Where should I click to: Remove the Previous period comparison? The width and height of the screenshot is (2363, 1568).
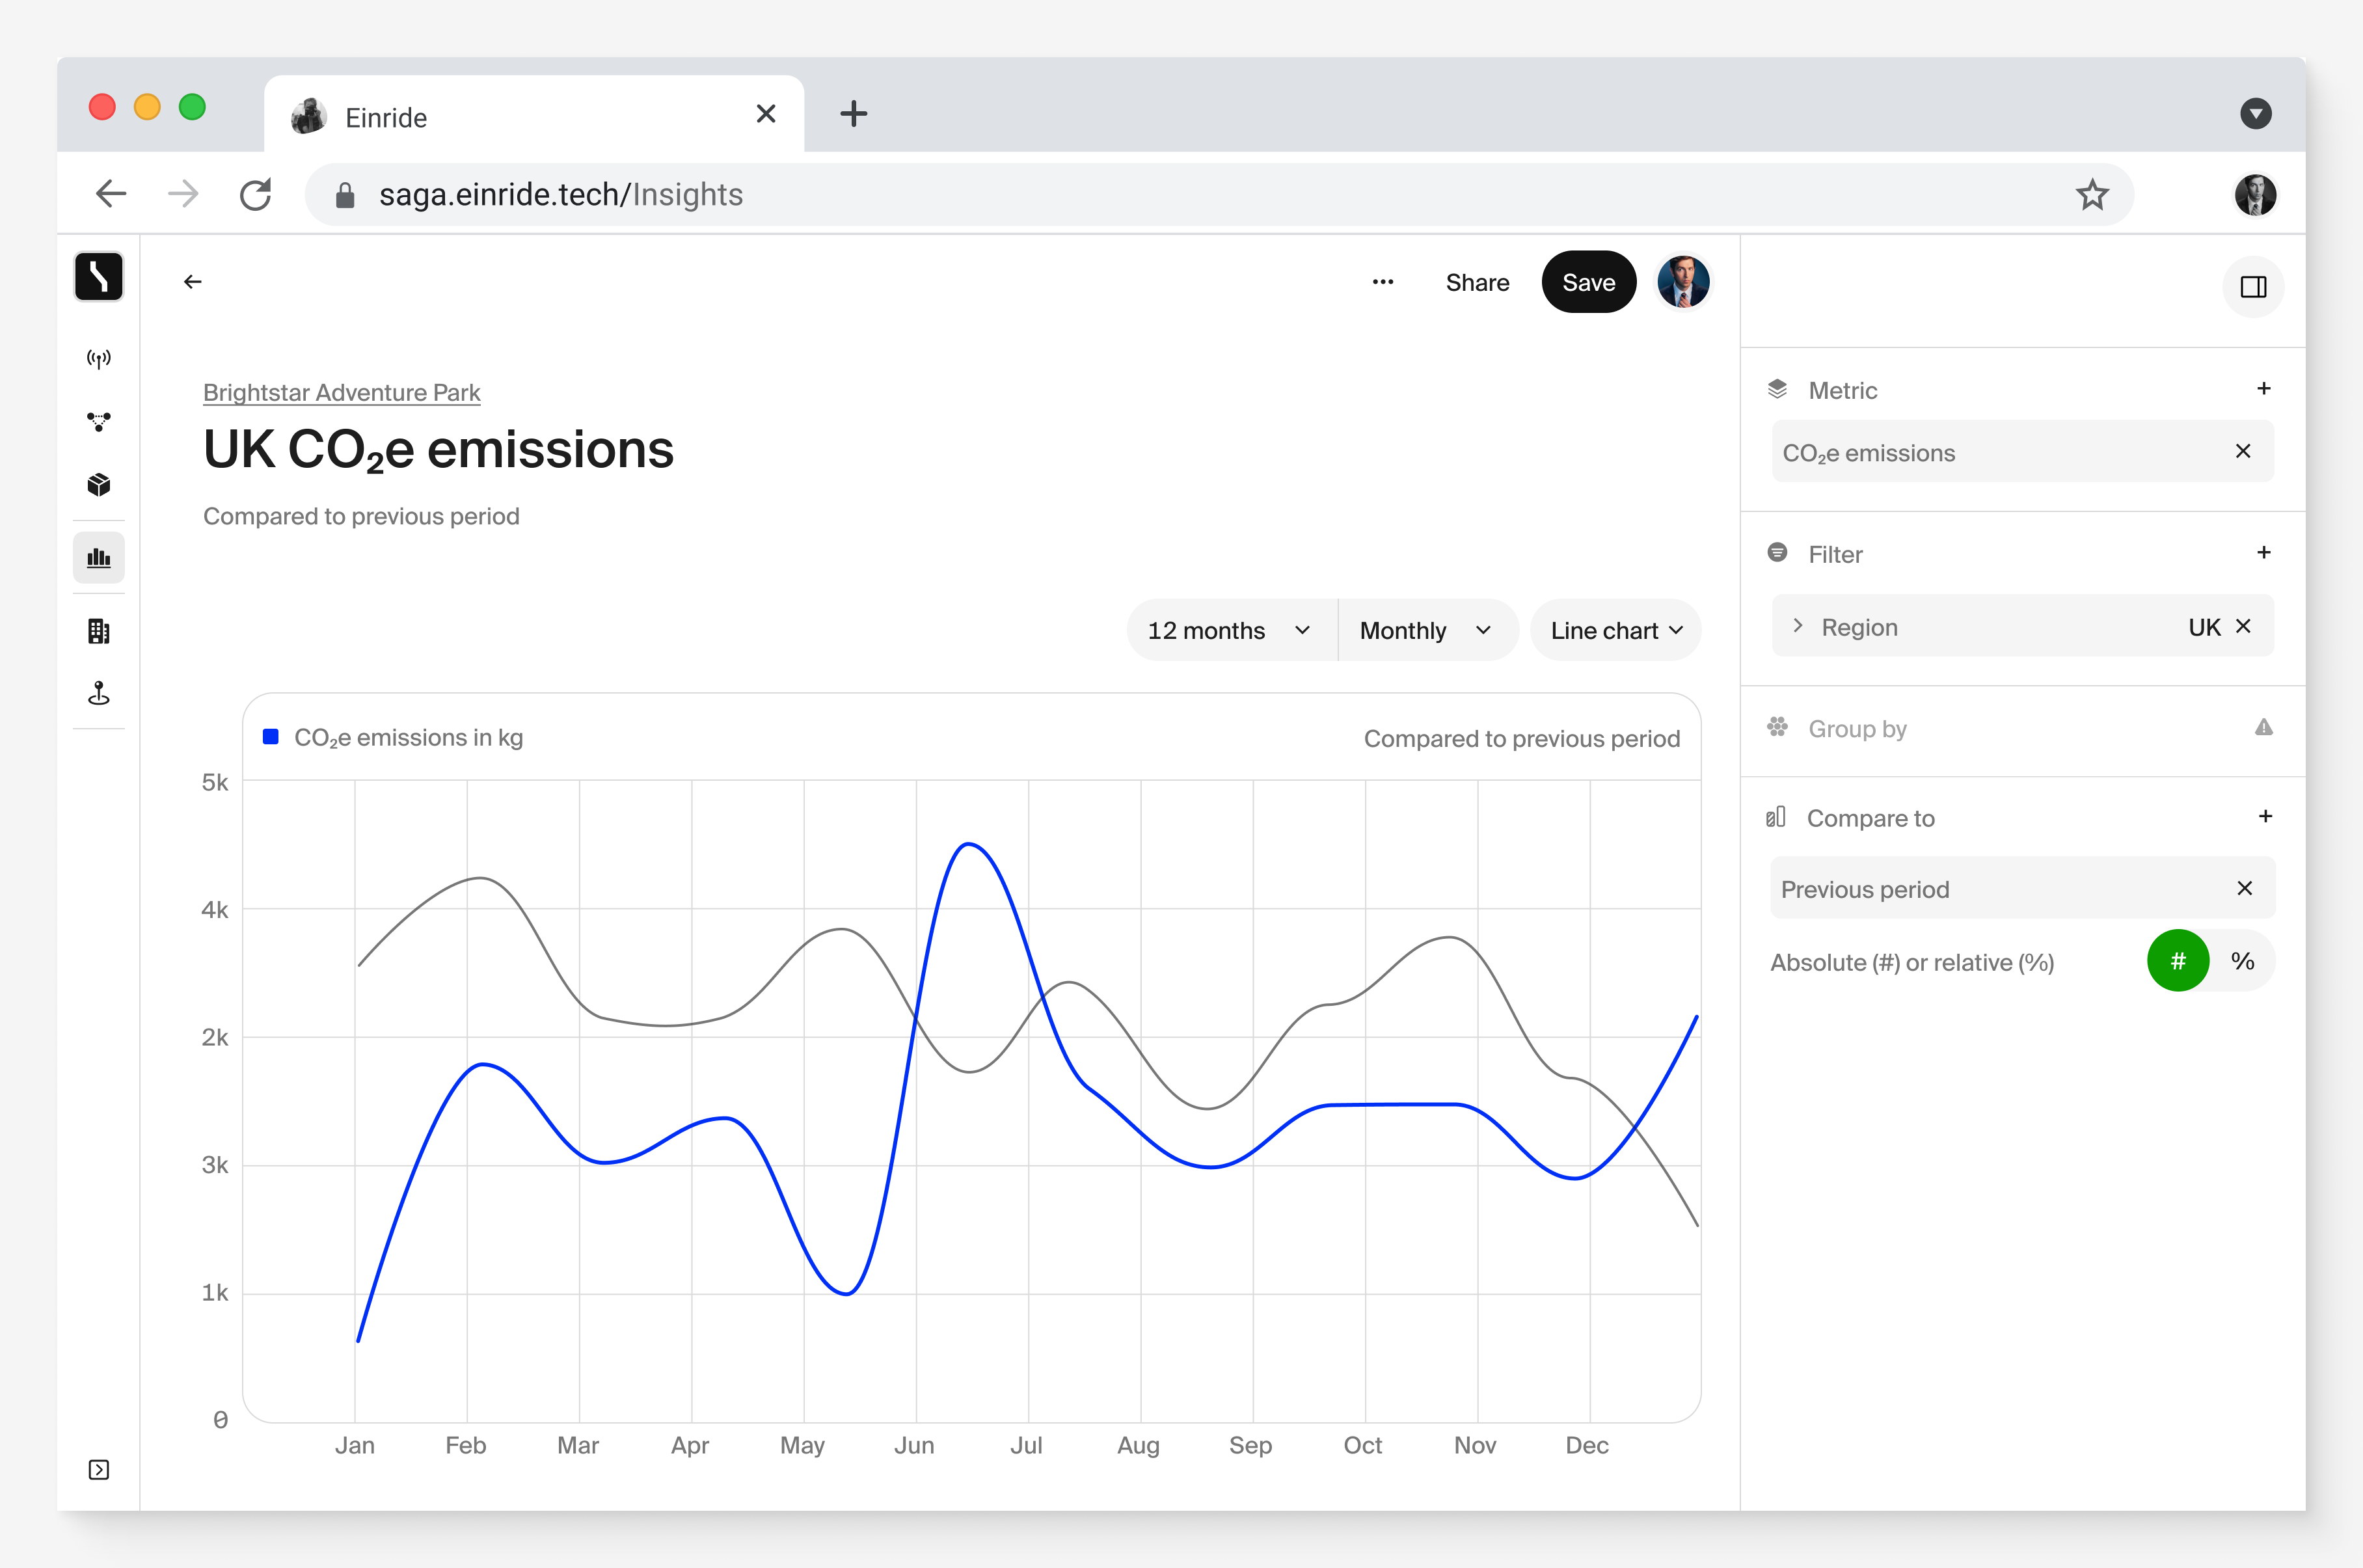coord(2244,888)
